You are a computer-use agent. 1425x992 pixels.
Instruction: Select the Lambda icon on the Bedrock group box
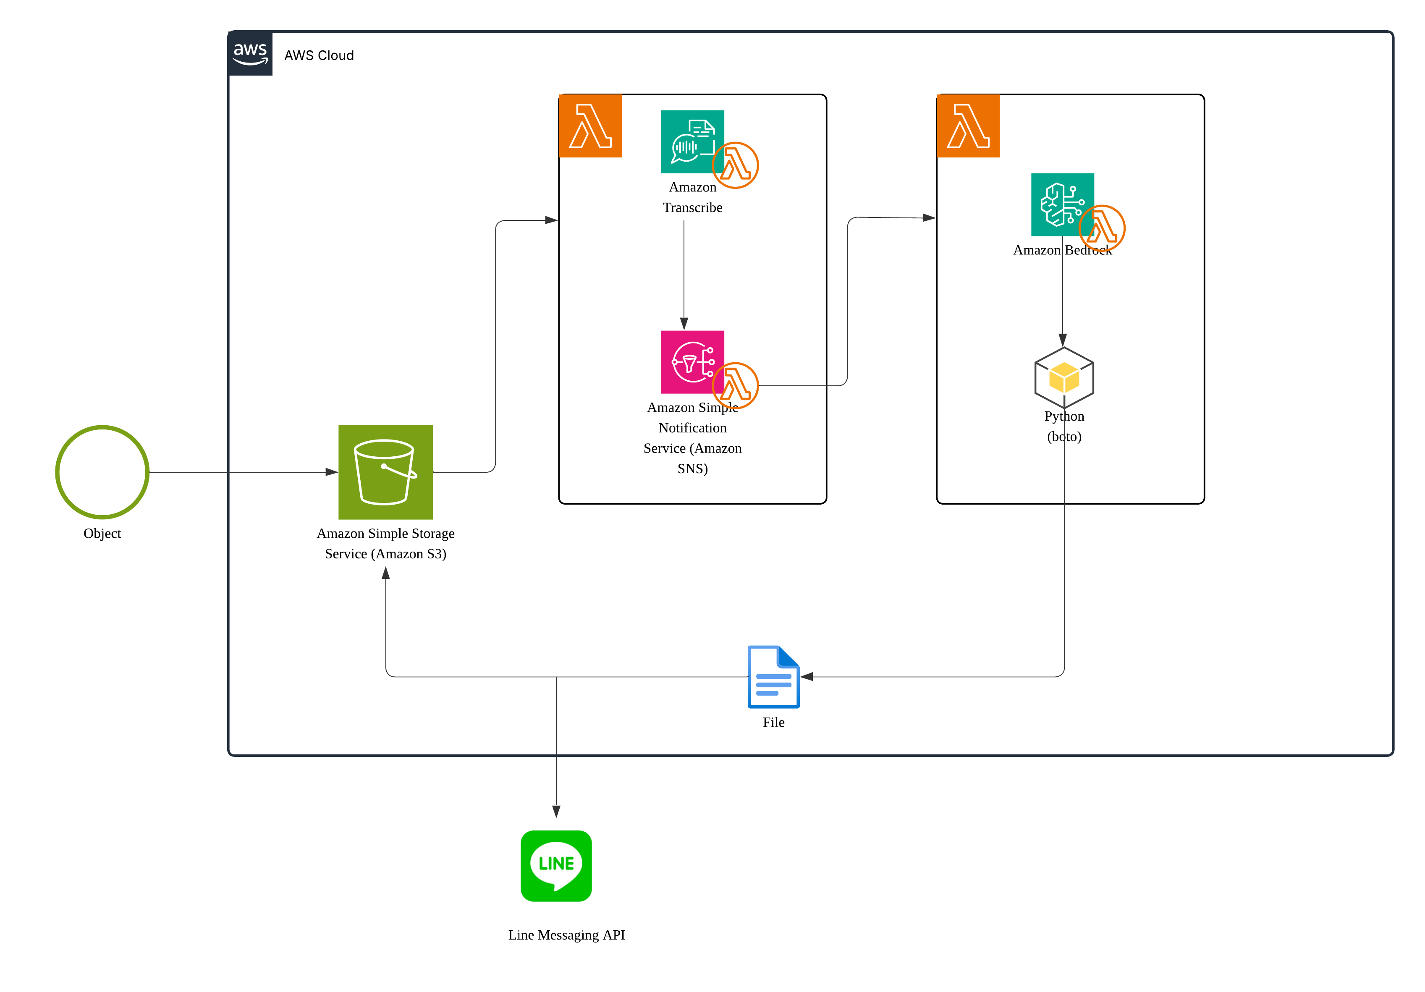968,126
